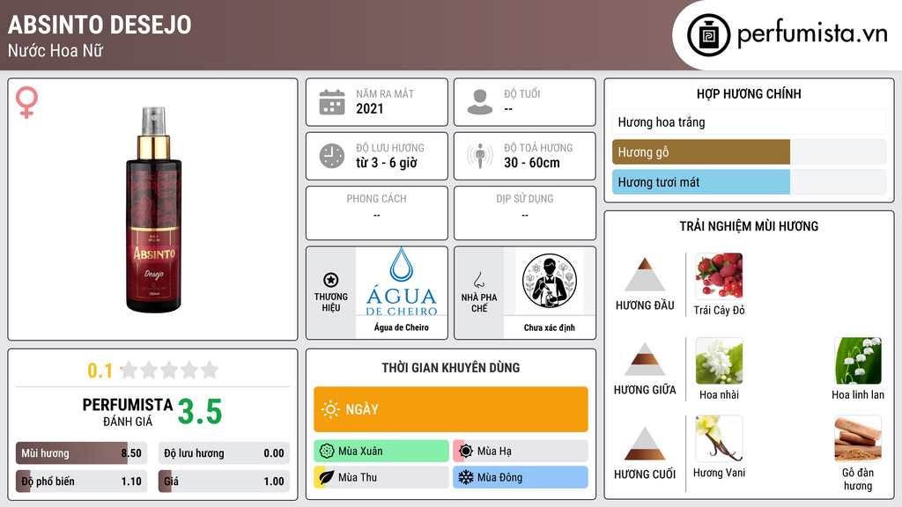Screen dimensions: 902x507
Task: Click the Perfumista đánh giá label
Action: coord(128,412)
